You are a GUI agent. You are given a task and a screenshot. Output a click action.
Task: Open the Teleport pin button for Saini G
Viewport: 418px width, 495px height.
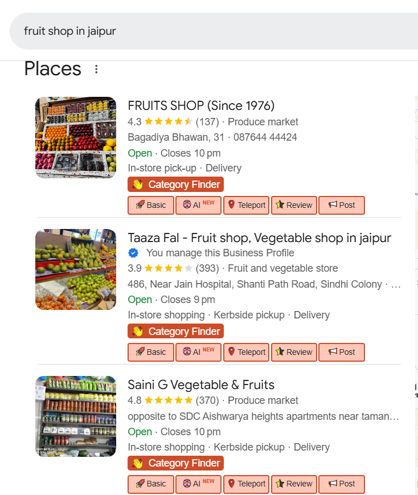(x=246, y=484)
